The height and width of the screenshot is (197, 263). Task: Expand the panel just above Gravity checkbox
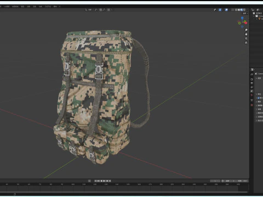(256, 94)
